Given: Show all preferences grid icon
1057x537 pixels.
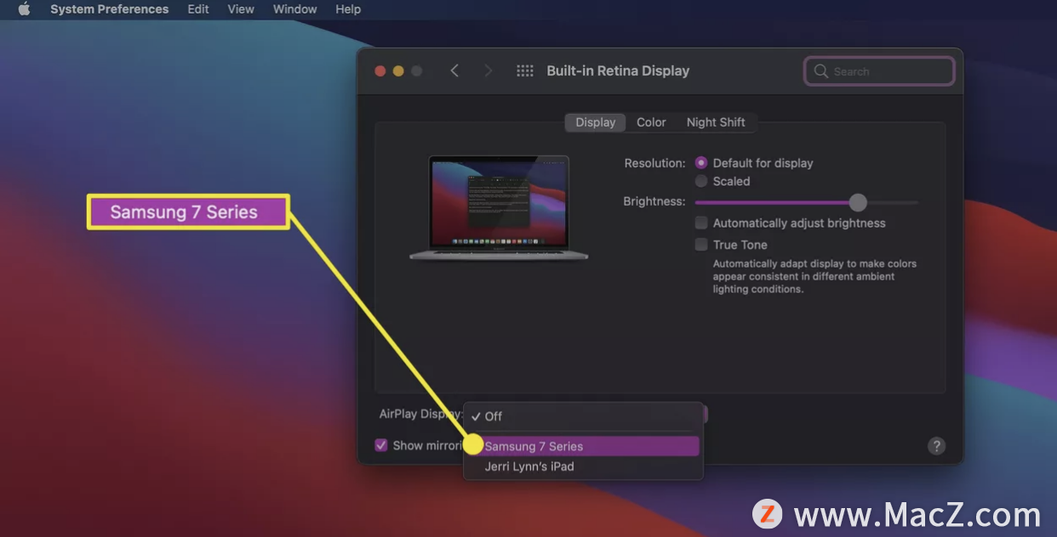Looking at the screenshot, I should coord(525,71).
